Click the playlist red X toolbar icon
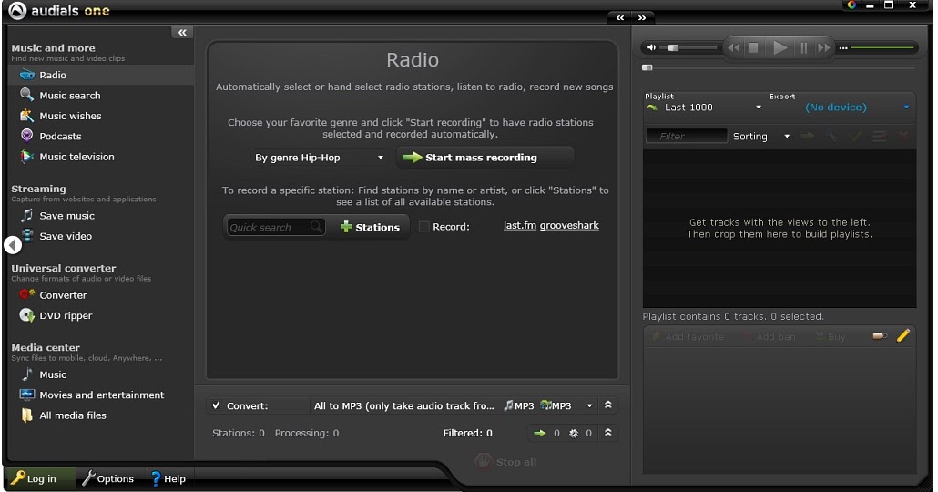This screenshot has width=938, height=492. pyautogui.click(x=904, y=136)
